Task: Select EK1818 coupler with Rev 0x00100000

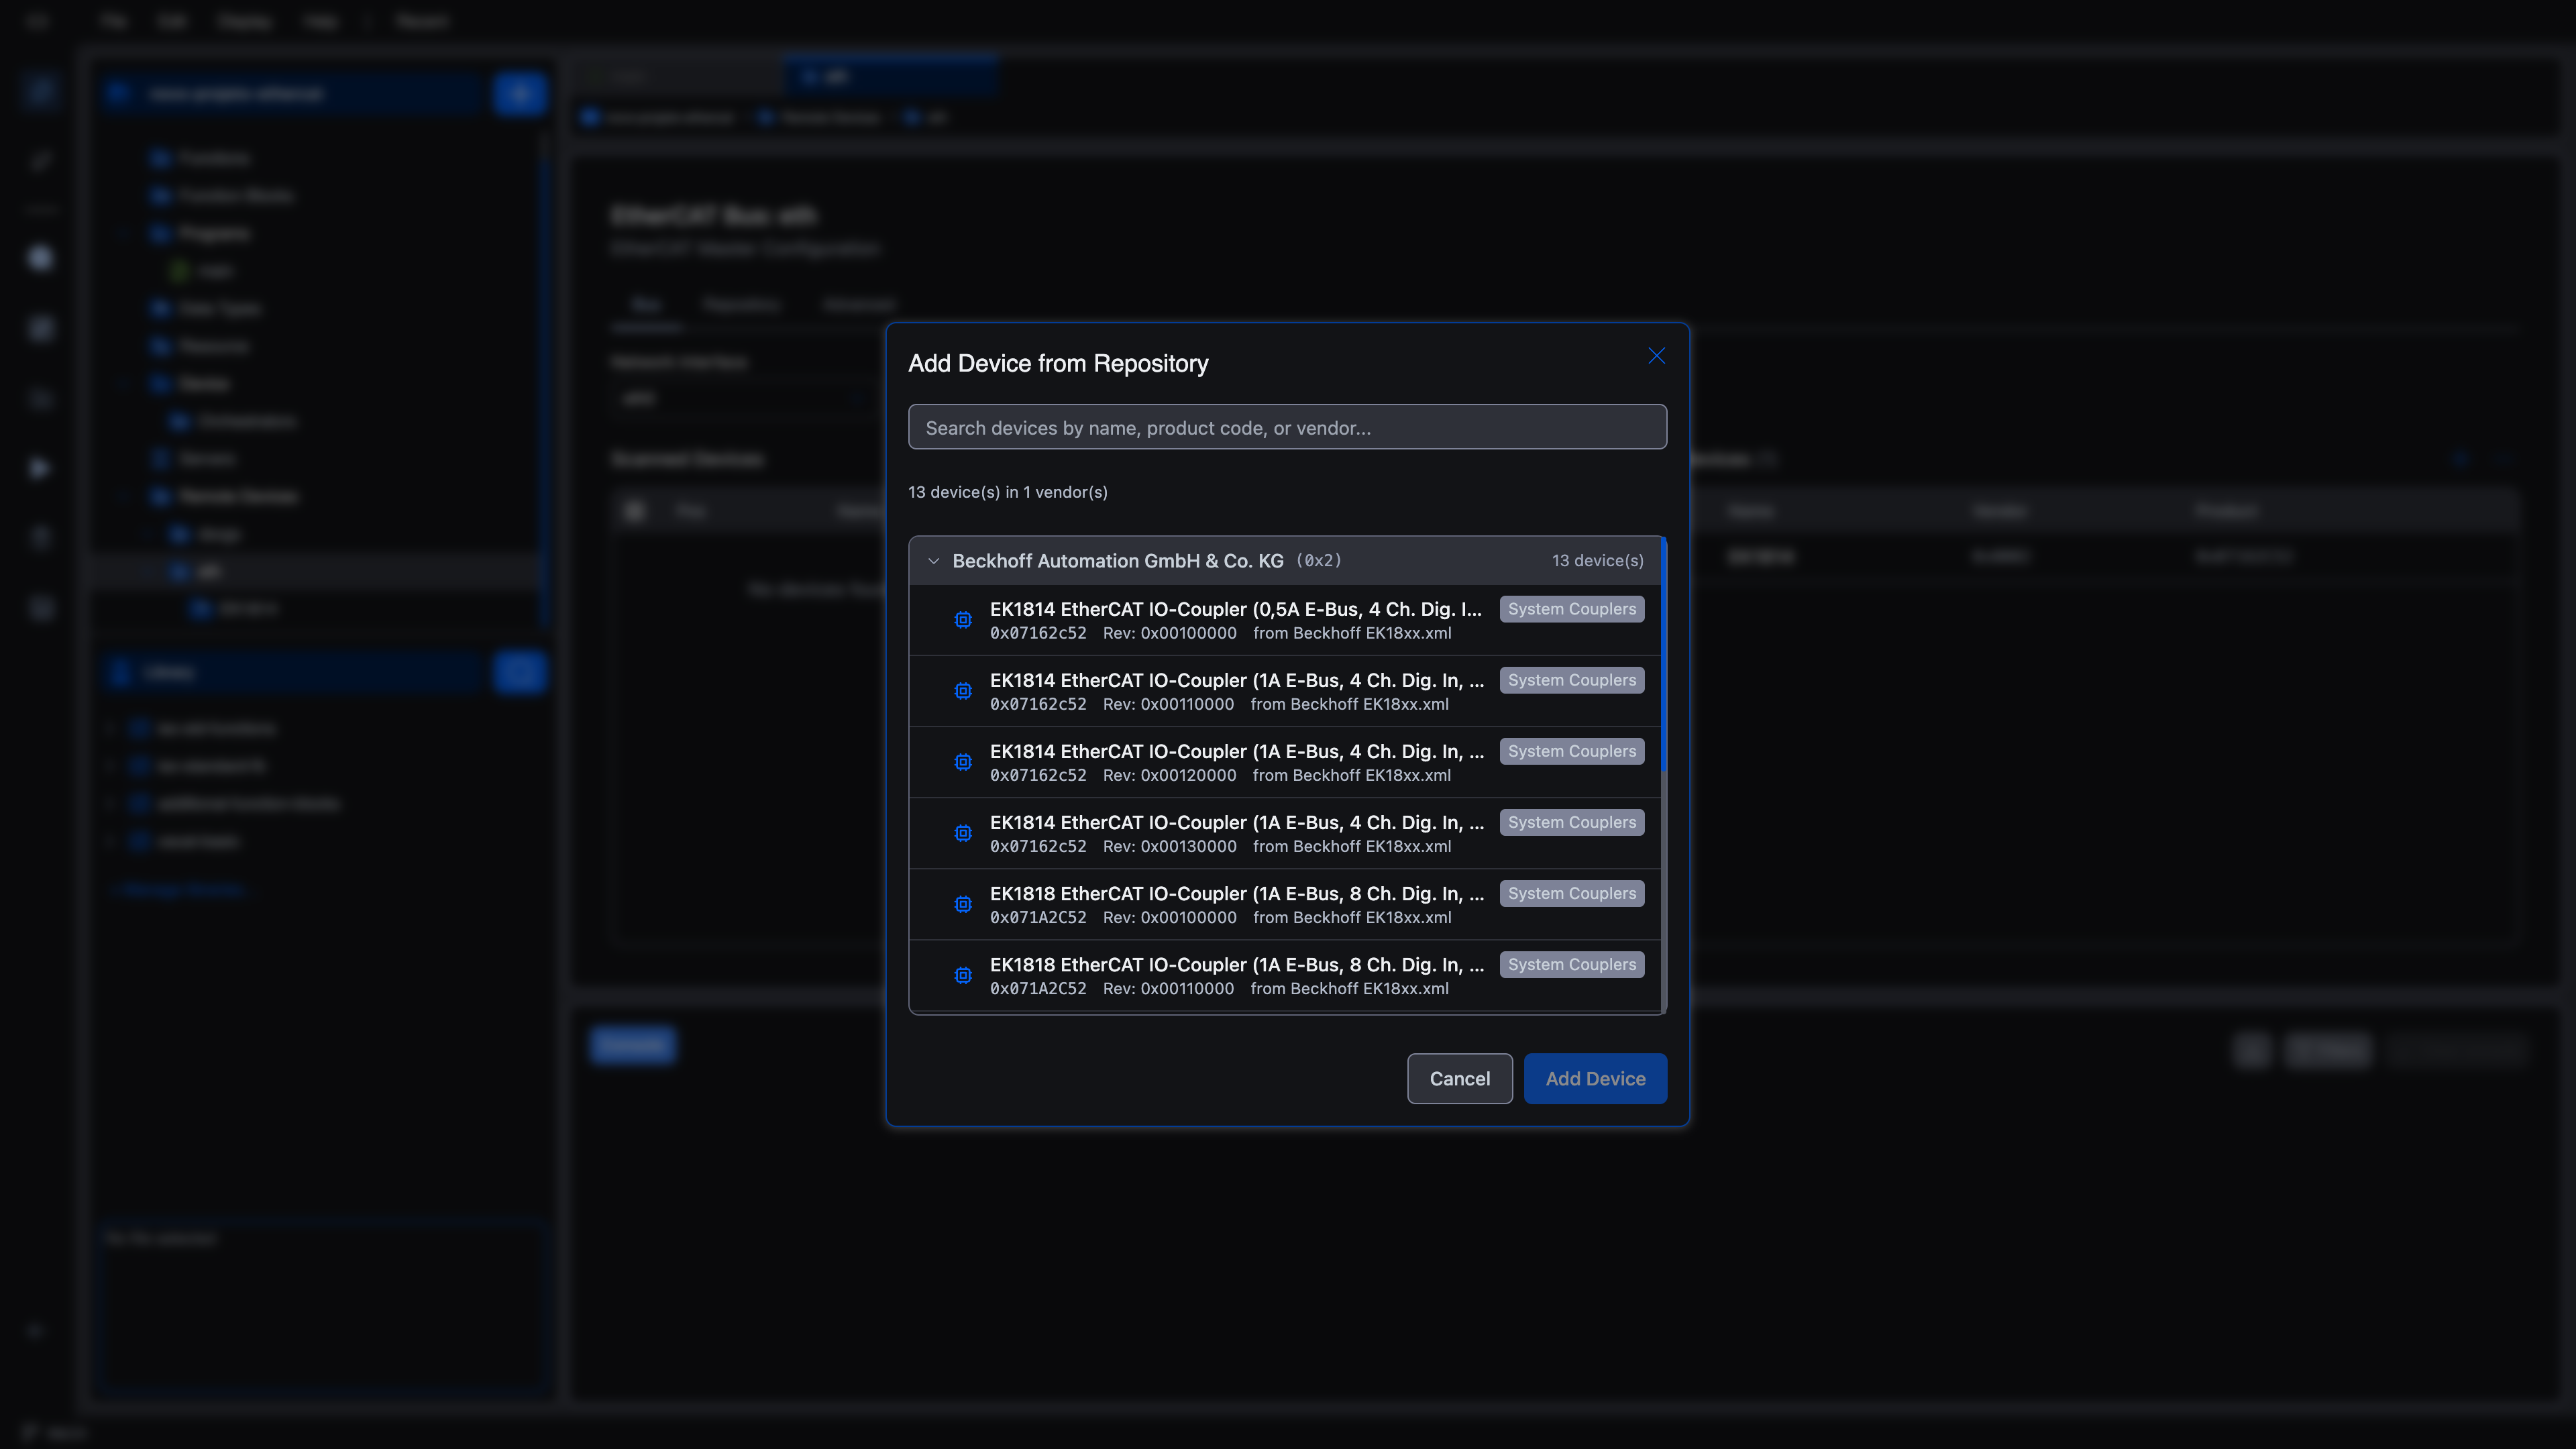Action: pyautogui.click(x=1284, y=904)
